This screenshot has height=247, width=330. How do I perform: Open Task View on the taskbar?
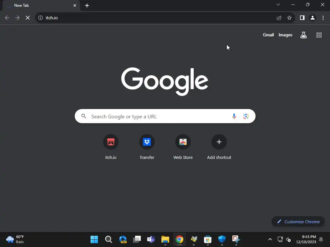[137, 239]
